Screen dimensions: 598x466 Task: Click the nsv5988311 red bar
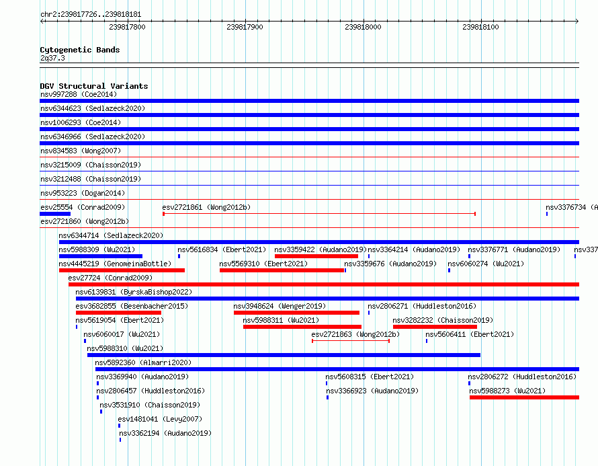point(302,327)
